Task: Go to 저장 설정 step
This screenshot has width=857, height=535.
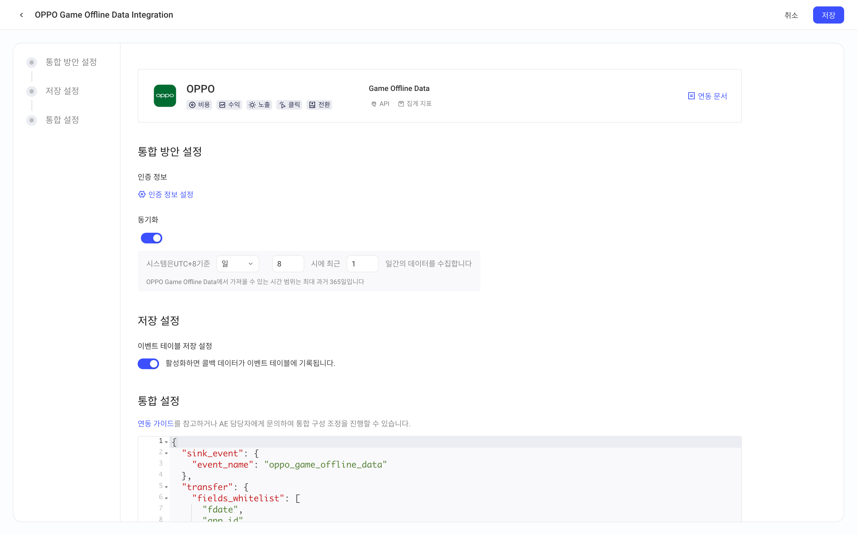Action: [x=62, y=91]
